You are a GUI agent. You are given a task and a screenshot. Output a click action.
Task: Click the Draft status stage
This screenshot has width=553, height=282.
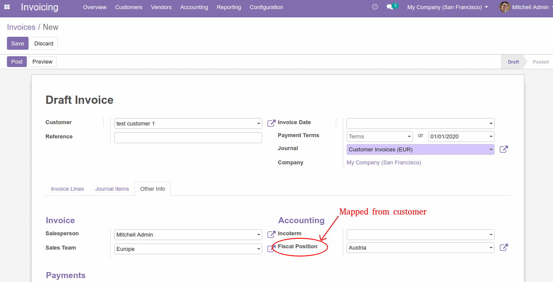pyautogui.click(x=513, y=62)
